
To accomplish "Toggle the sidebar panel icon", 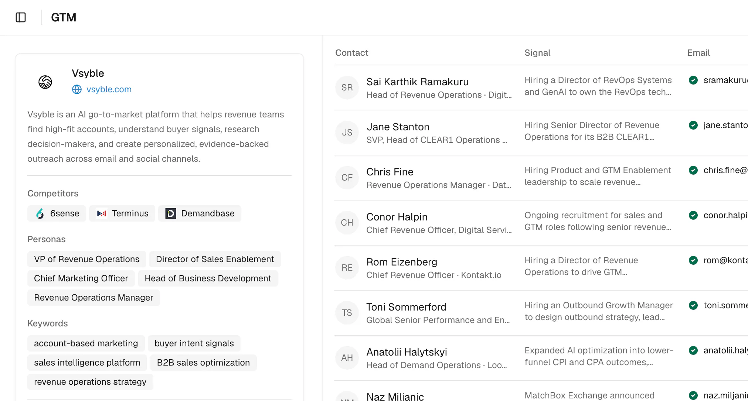I will point(21,17).
